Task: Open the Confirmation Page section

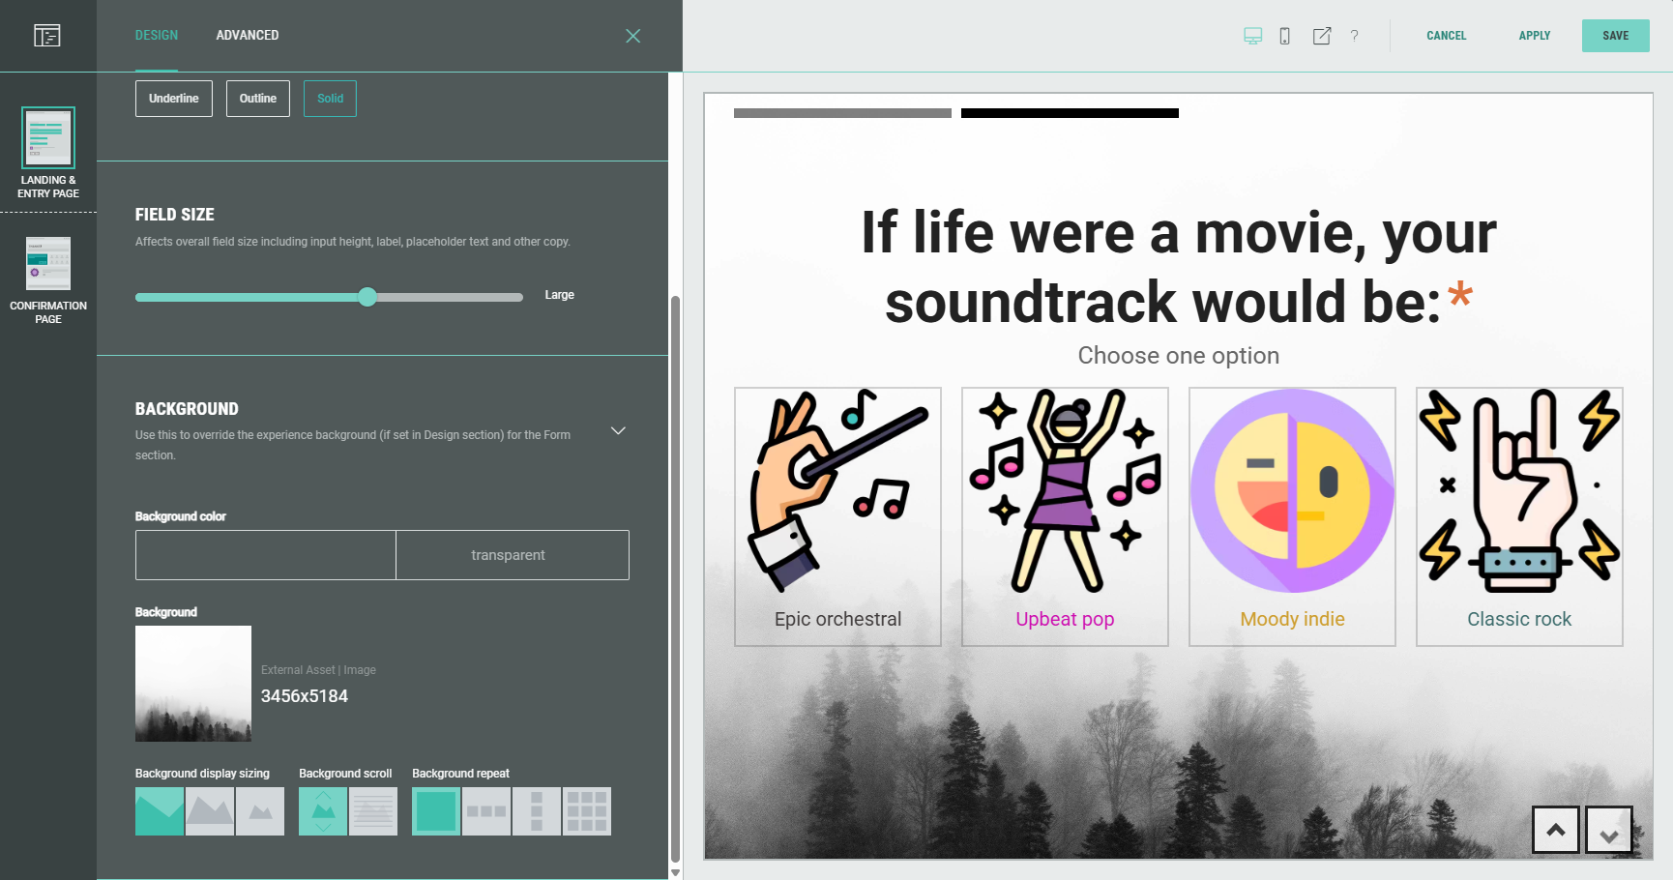Action: [48, 280]
